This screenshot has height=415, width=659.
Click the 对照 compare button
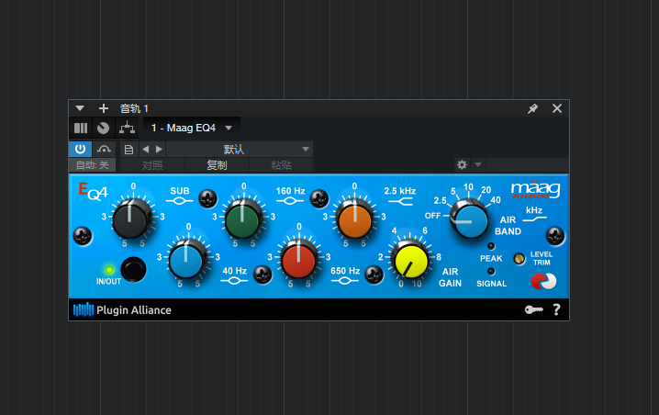pos(152,165)
